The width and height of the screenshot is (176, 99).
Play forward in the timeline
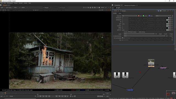(x=56, y=96)
